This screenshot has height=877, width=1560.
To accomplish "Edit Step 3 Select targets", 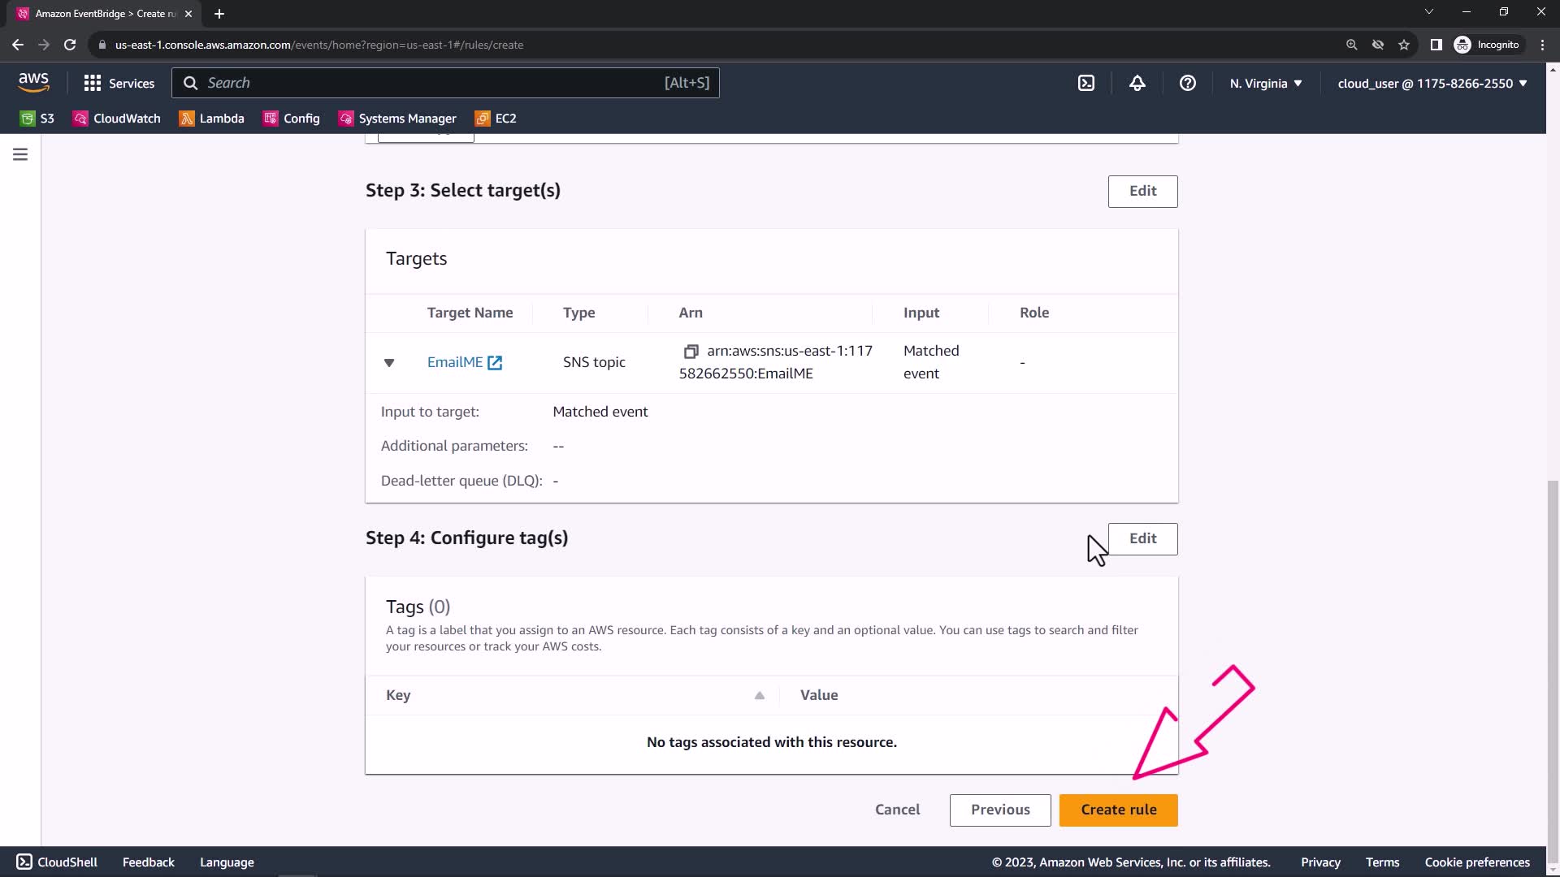I will tap(1142, 191).
